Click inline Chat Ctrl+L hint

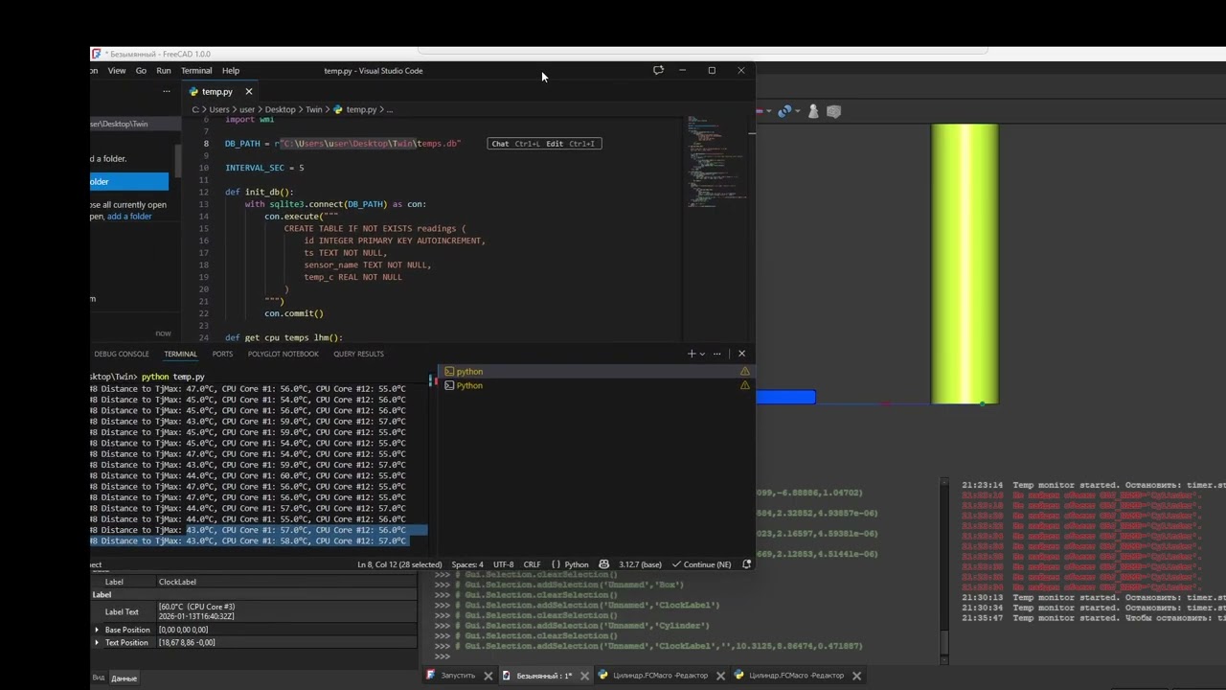[x=516, y=144]
